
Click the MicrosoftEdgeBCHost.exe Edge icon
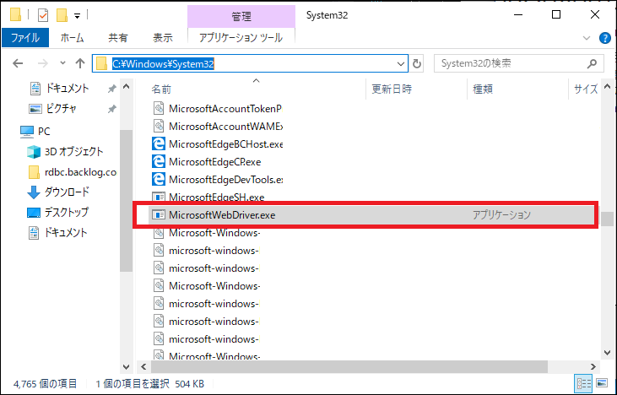point(159,144)
